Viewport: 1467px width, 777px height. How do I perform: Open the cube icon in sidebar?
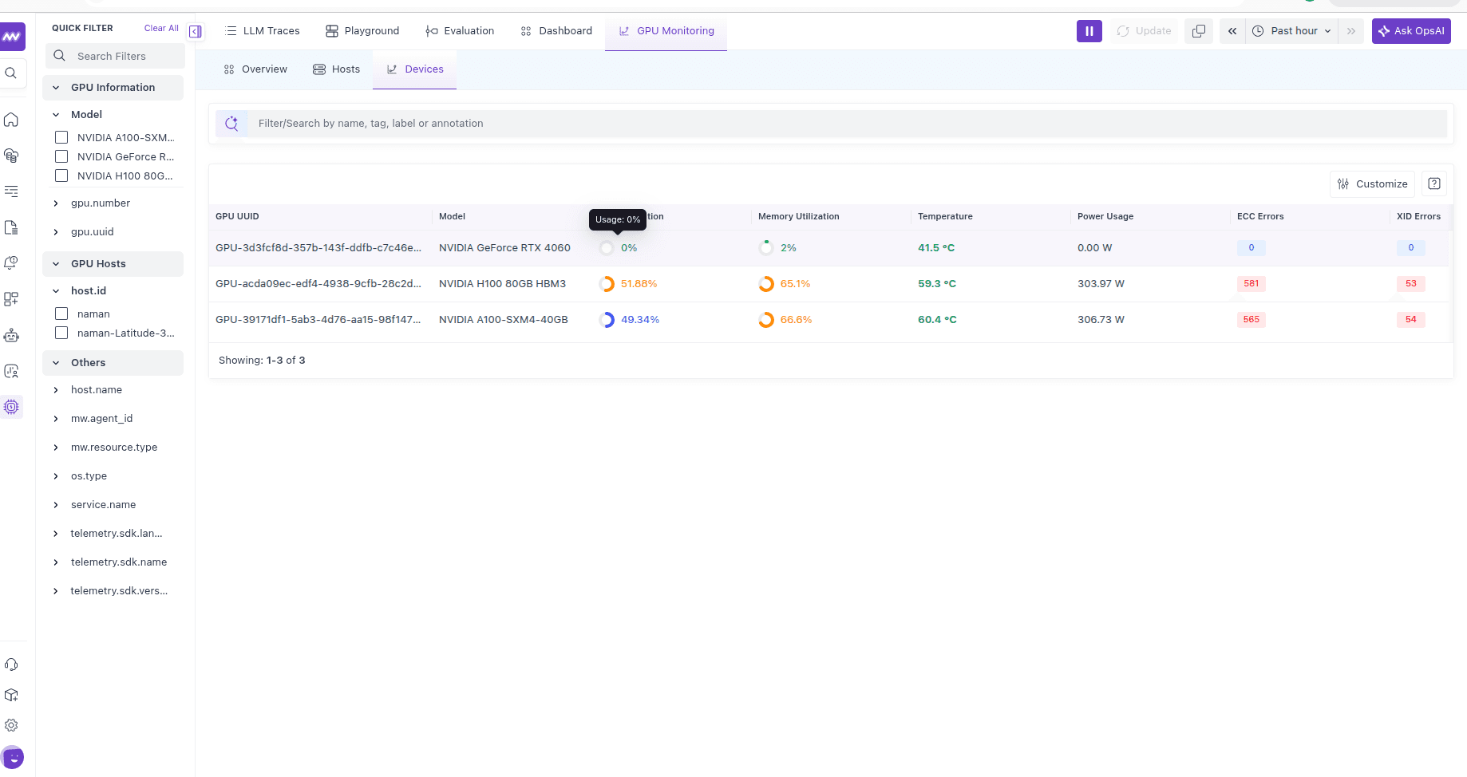pos(11,695)
